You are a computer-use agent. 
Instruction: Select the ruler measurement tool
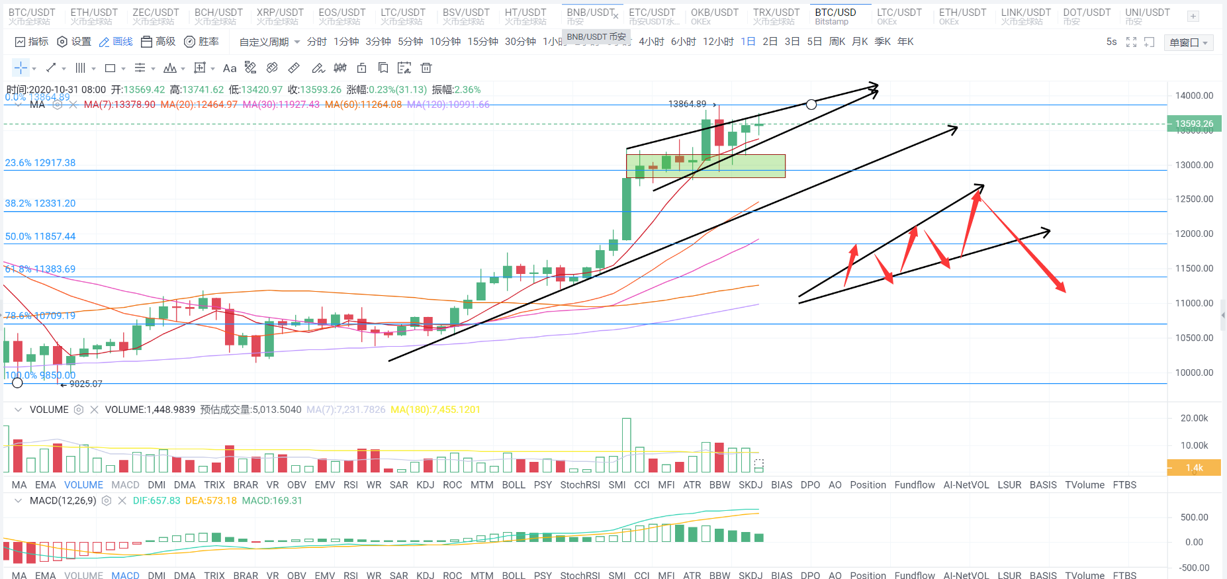[294, 67]
